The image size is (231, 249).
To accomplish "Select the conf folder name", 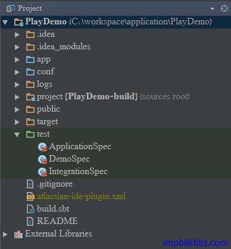I will 45,72.
